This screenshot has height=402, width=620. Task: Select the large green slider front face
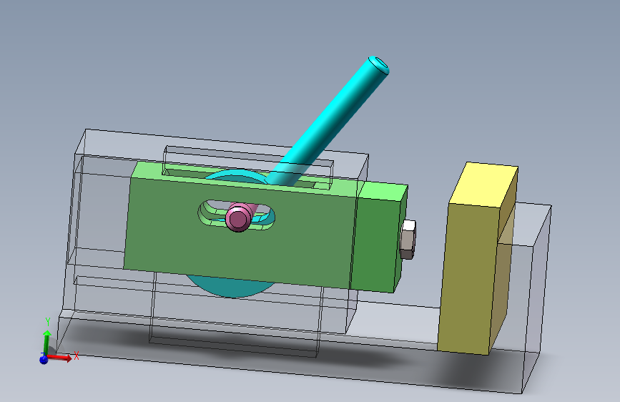(x=239, y=233)
